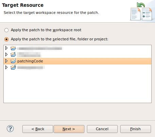Expand the patchingCode project tree node

(6, 61)
